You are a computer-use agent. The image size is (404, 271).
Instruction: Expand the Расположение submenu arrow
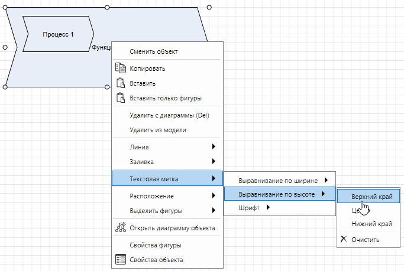click(x=213, y=195)
